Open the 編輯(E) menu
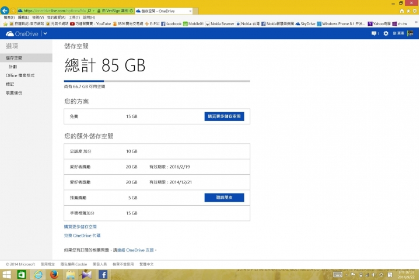 (23, 17)
